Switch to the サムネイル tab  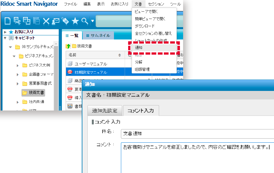point(98,36)
